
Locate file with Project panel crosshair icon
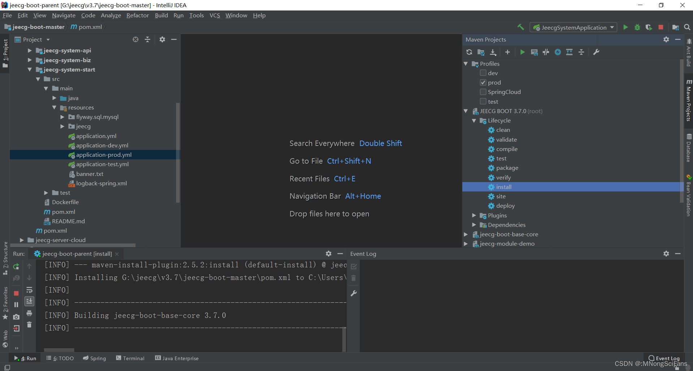pyautogui.click(x=136, y=39)
